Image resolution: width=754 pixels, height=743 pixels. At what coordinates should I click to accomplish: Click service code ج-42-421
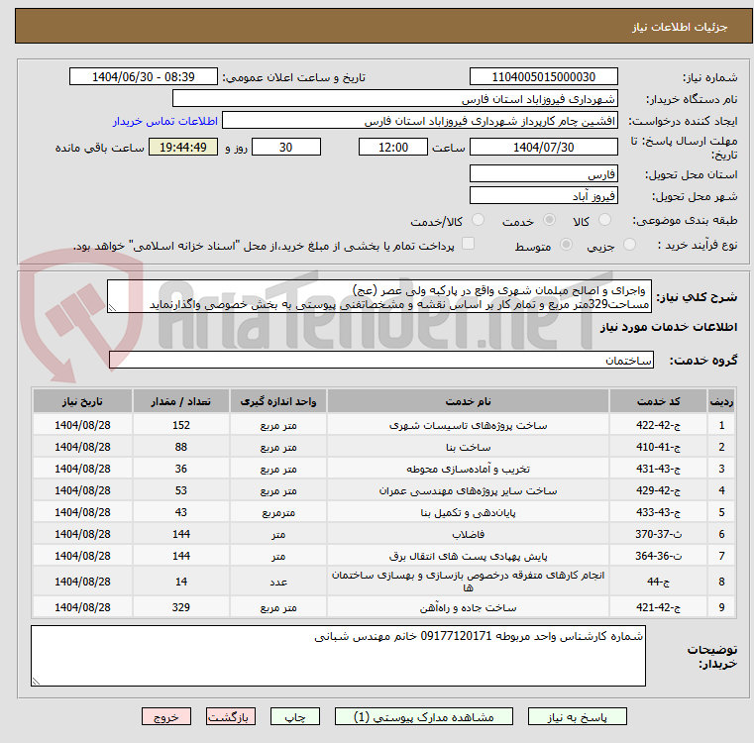(x=658, y=608)
